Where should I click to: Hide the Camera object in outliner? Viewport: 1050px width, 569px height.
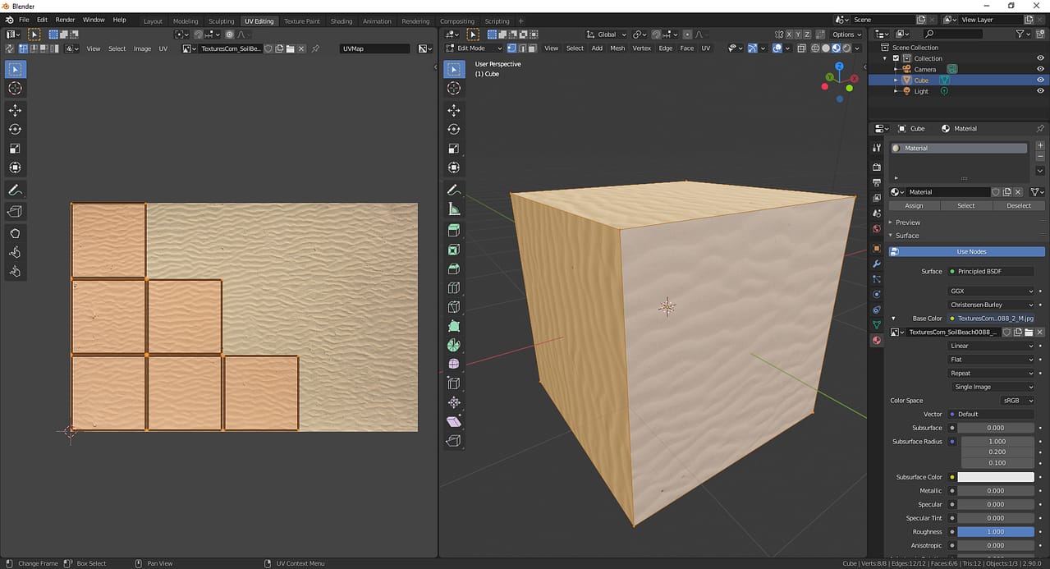1040,69
